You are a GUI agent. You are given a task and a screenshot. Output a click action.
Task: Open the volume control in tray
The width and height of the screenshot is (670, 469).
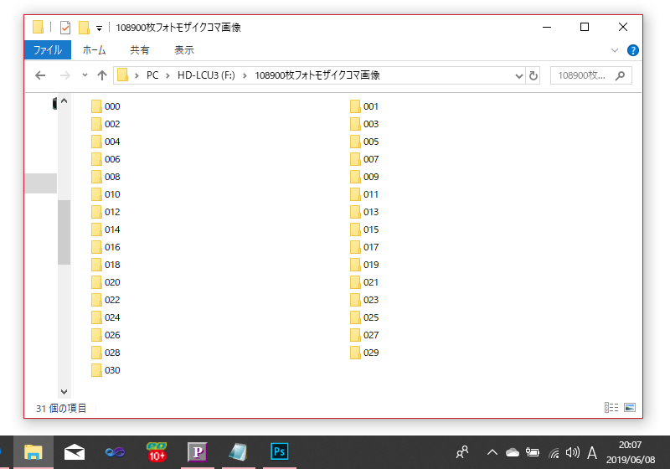tap(573, 452)
